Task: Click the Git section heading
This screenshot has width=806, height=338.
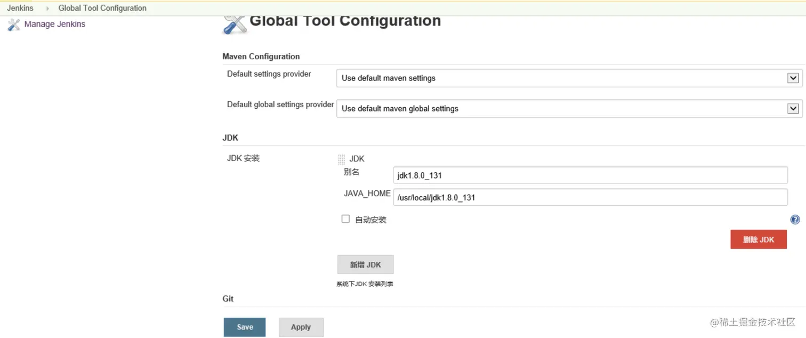Action: [228, 299]
